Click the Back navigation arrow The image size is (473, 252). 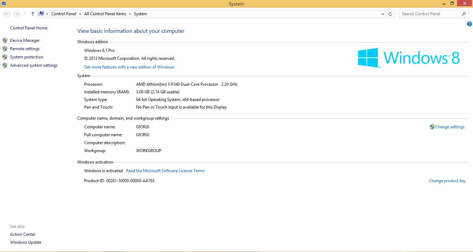[x=7, y=14]
